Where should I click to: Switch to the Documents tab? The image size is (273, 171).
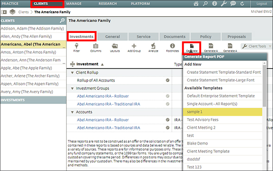174,37
